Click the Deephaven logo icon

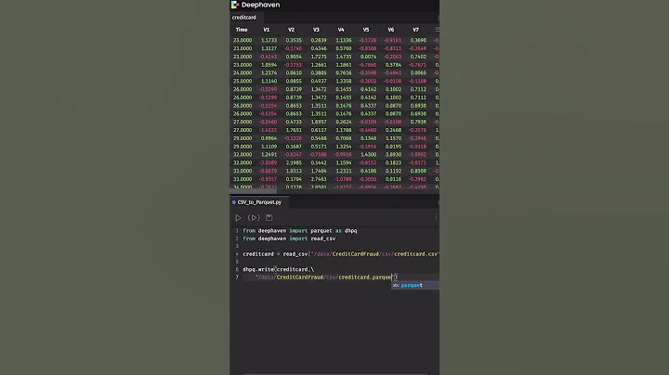point(235,5)
